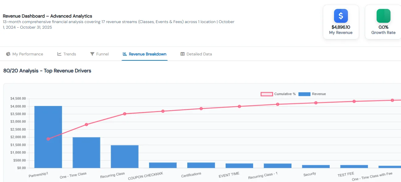Click cumulative line point above Partnership1
This screenshot has width=401, height=182.
[48, 139]
